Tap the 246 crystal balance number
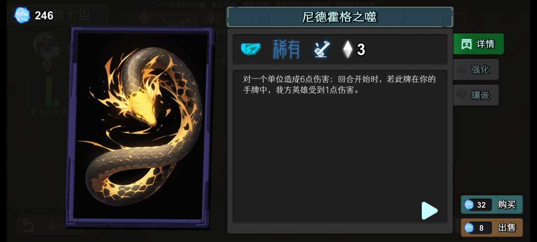The width and height of the screenshot is (537, 242). click(x=44, y=15)
